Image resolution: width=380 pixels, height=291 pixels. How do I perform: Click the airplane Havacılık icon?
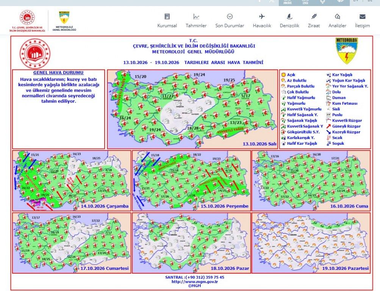tap(262, 16)
